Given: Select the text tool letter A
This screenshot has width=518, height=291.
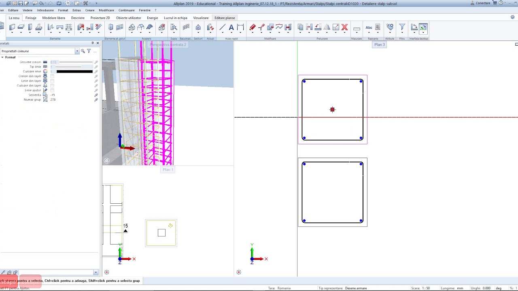Looking at the screenshot, I should click(231, 27).
